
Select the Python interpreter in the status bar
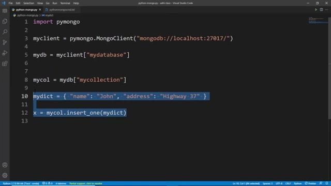[x=21, y=183]
